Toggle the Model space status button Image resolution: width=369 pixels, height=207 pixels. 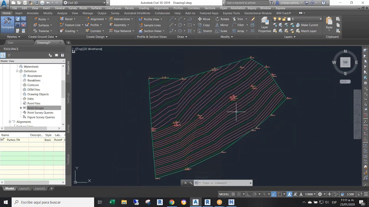tap(224, 194)
